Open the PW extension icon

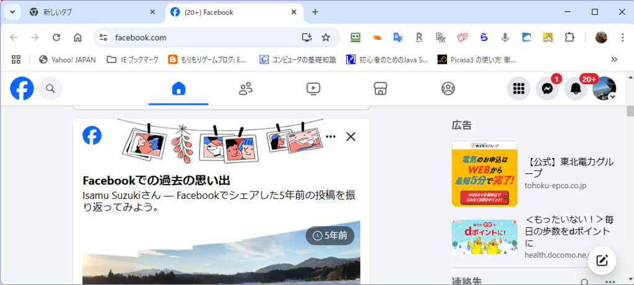coord(441,38)
